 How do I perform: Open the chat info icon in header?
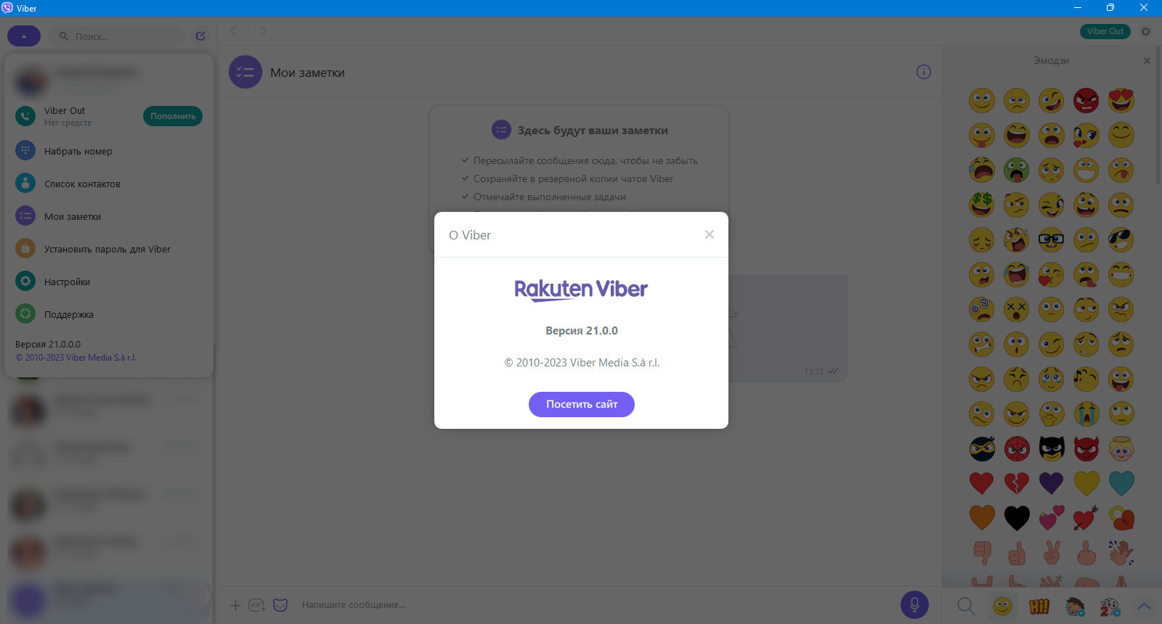pyautogui.click(x=924, y=72)
